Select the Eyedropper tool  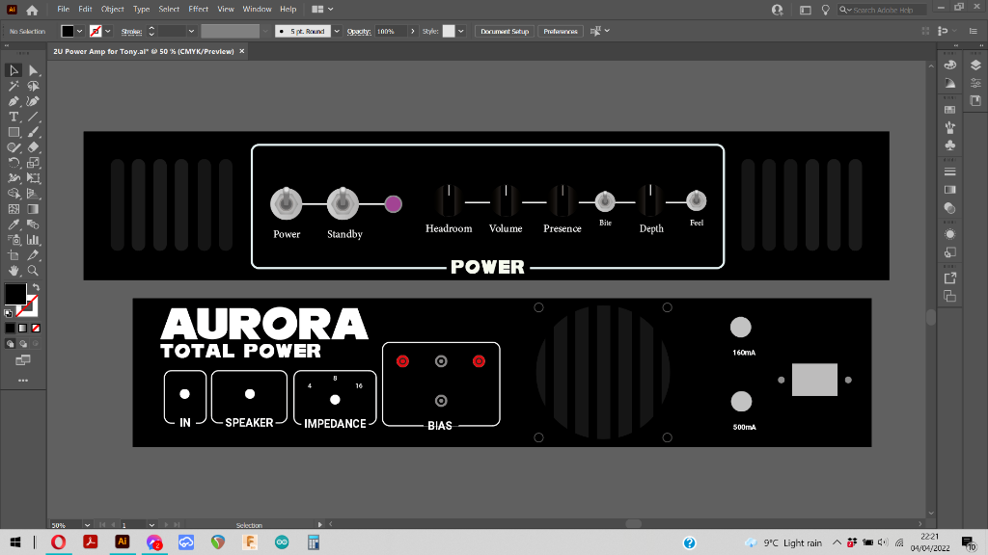pyautogui.click(x=14, y=225)
